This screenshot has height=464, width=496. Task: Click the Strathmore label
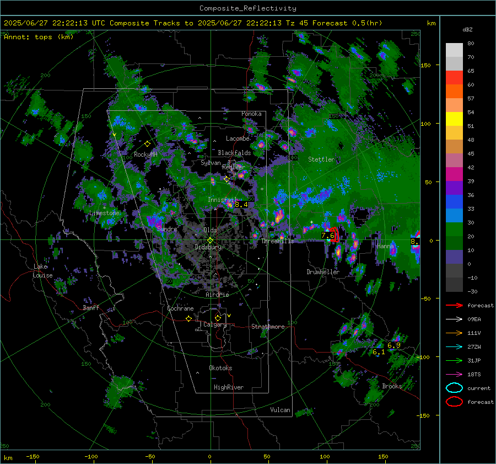268,327
